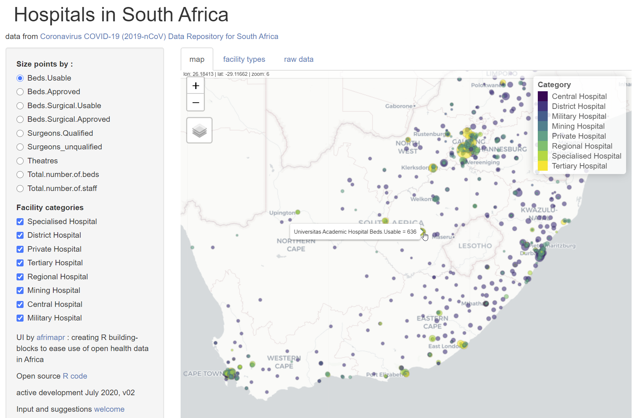
Task: Uncheck District Hospital category
Action: coord(20,235)
